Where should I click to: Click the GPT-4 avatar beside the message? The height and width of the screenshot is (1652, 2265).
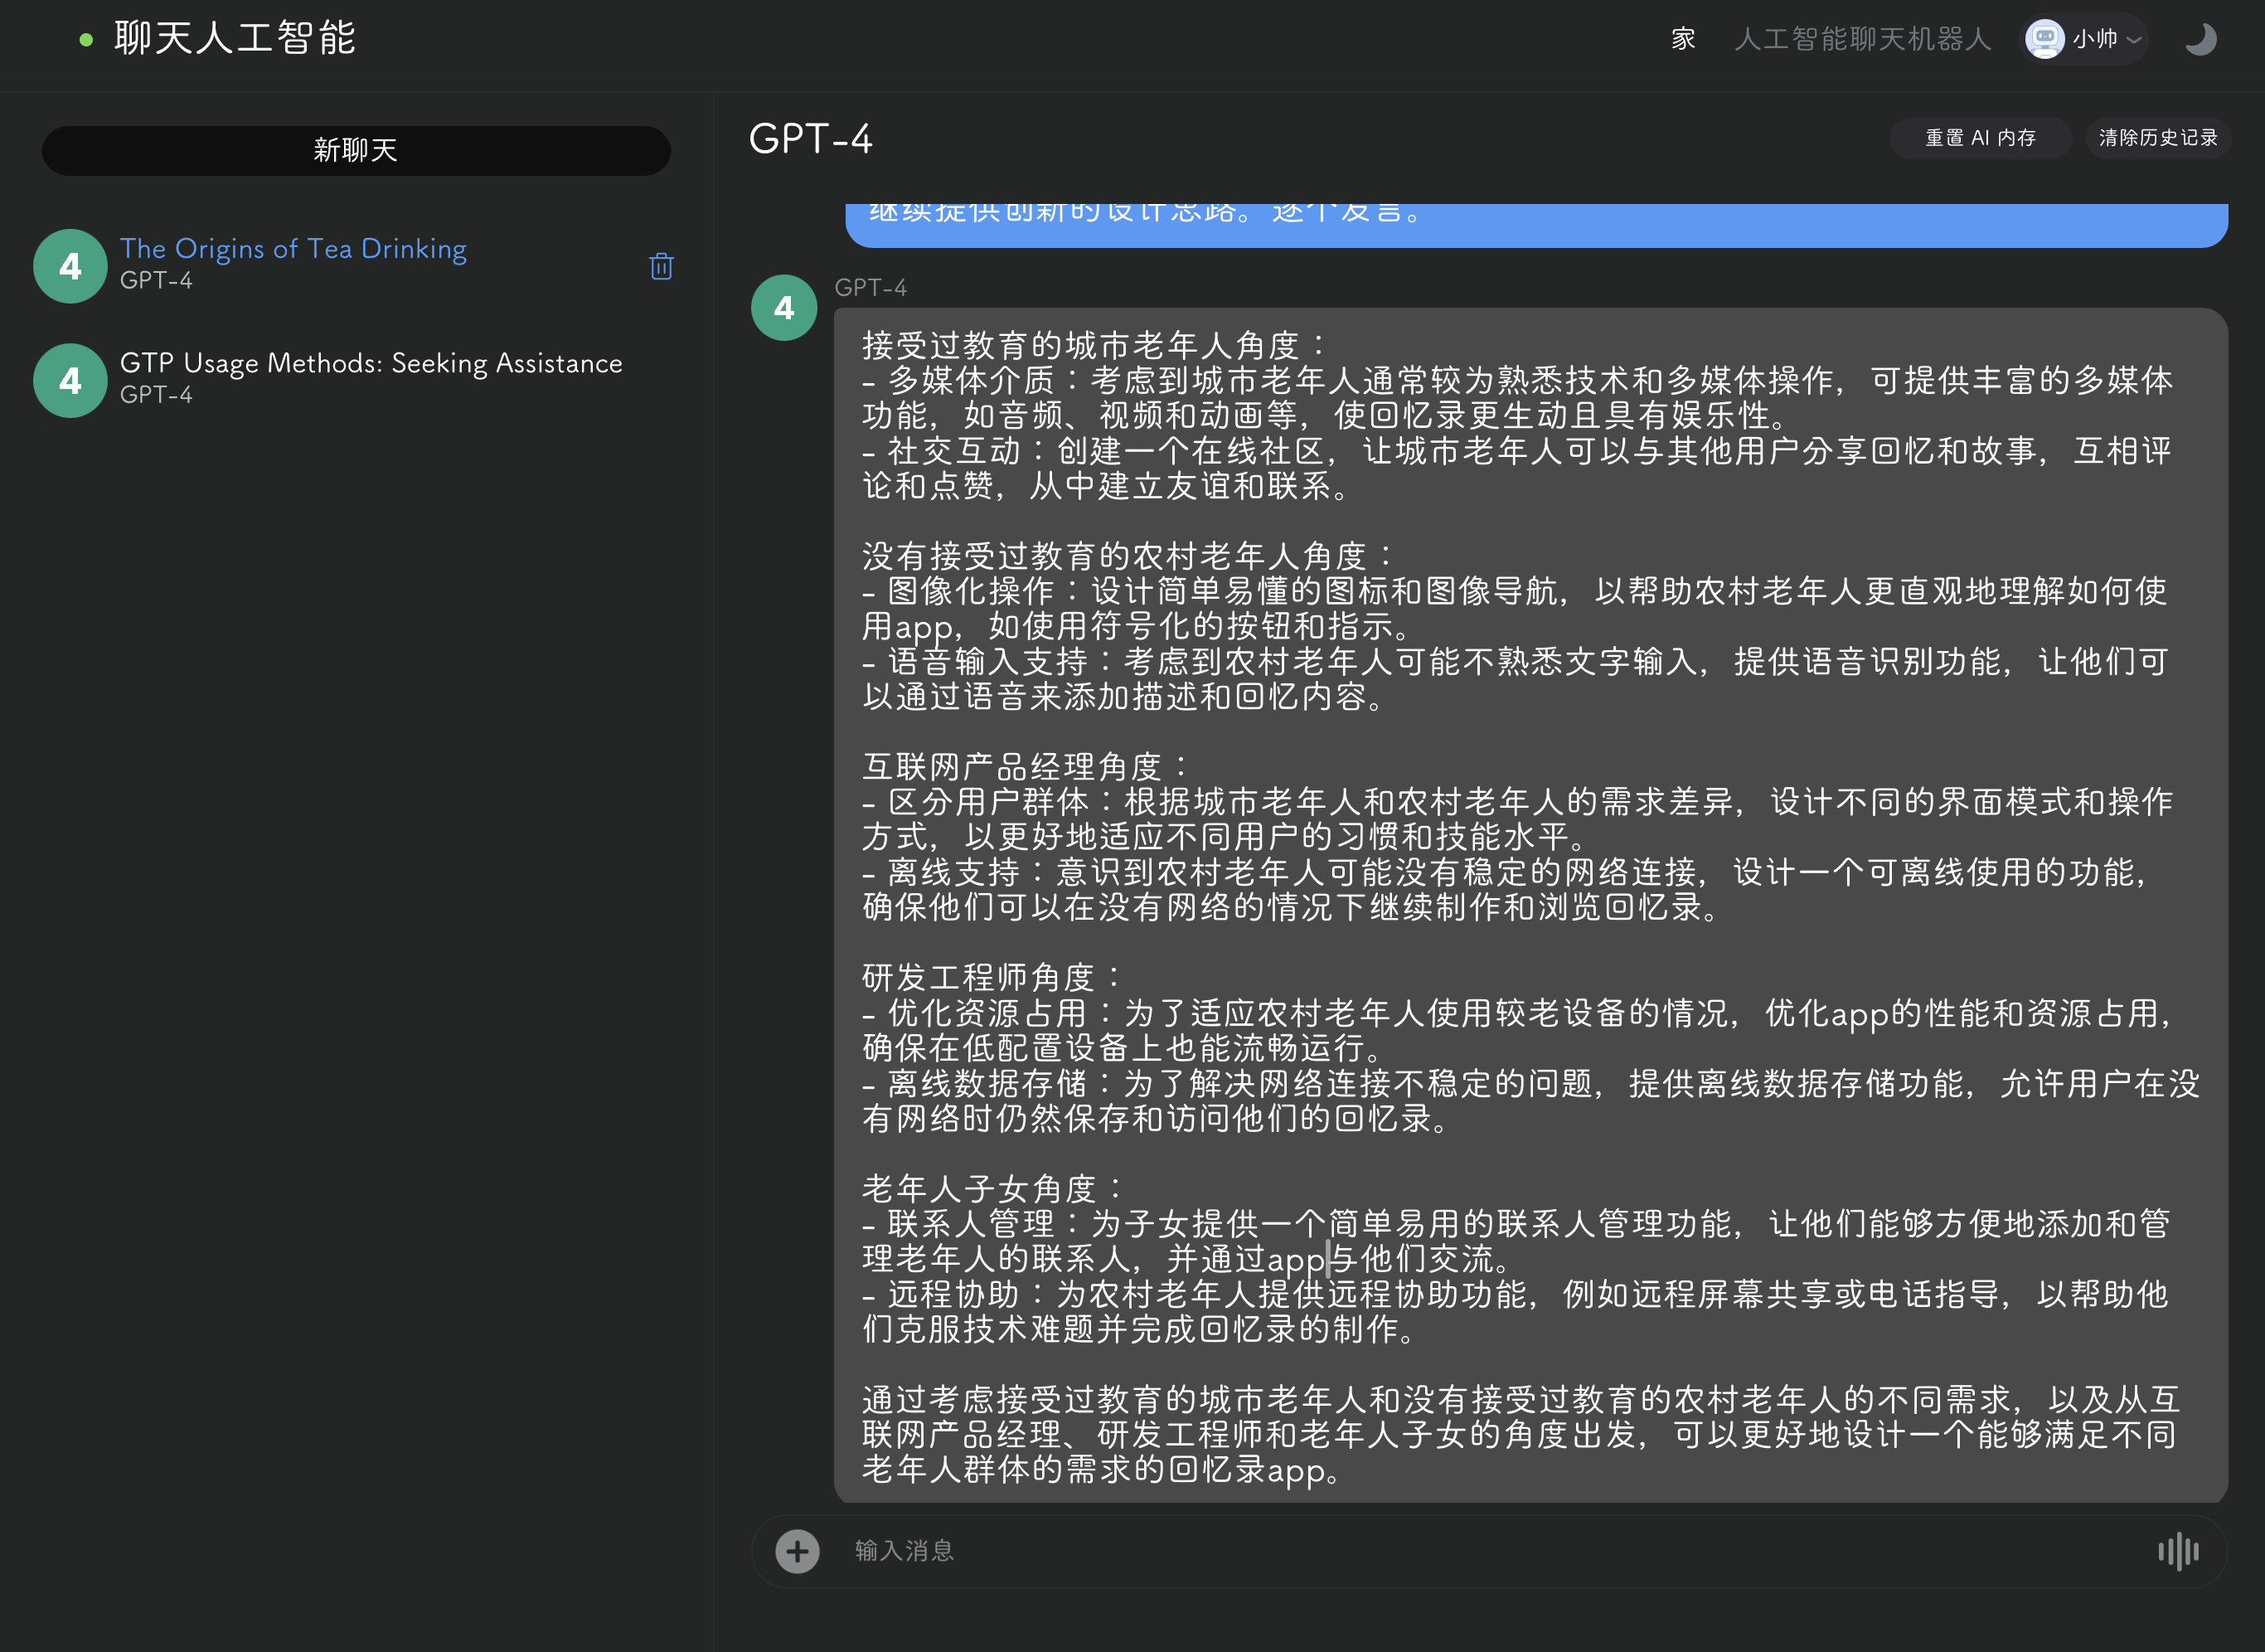pos(783,308)
